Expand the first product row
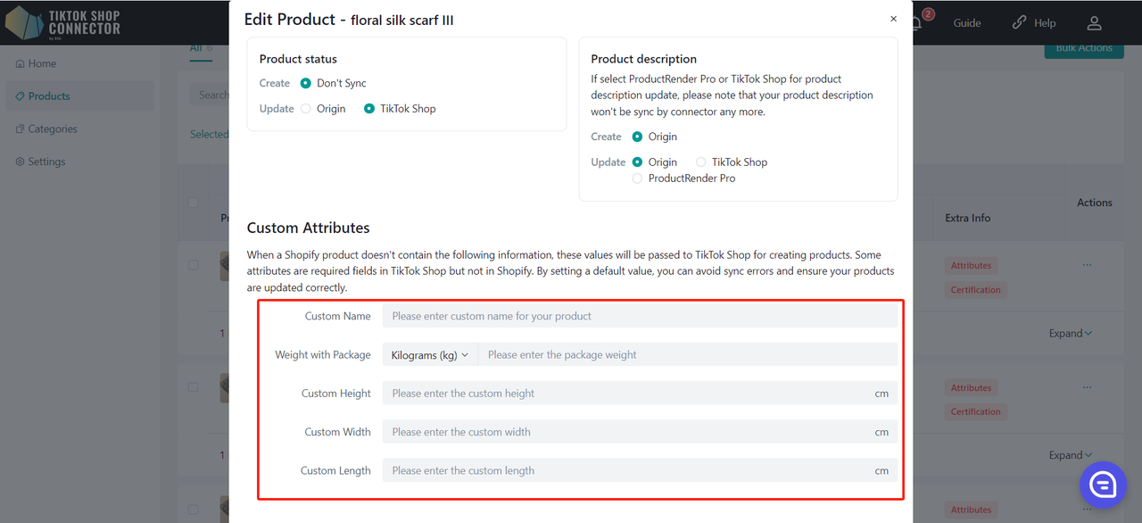 coord(1071,333)
